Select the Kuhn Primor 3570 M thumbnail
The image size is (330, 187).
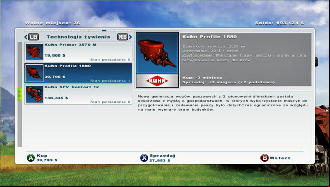34,52
